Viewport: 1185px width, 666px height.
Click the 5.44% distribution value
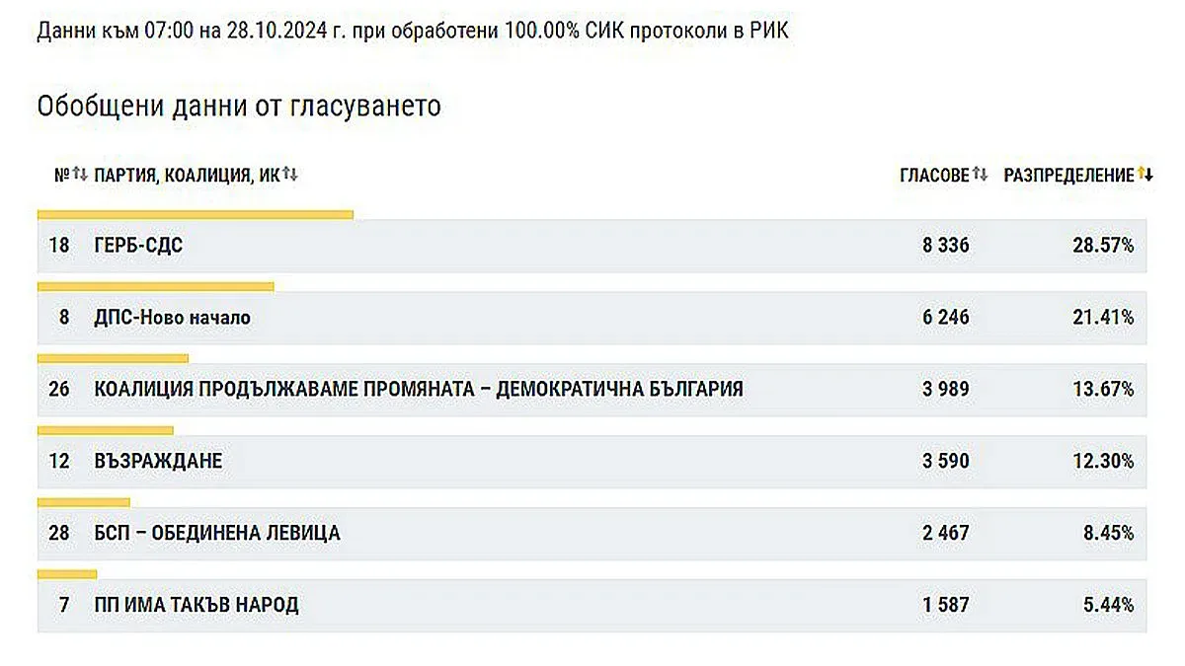pos(1109,605)
